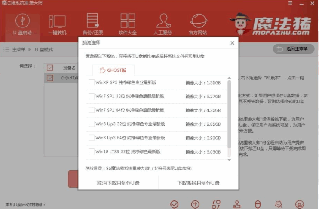Open the 备份/还原 section
The height and width of the screenshot is (209, 319).
point(93,25)
